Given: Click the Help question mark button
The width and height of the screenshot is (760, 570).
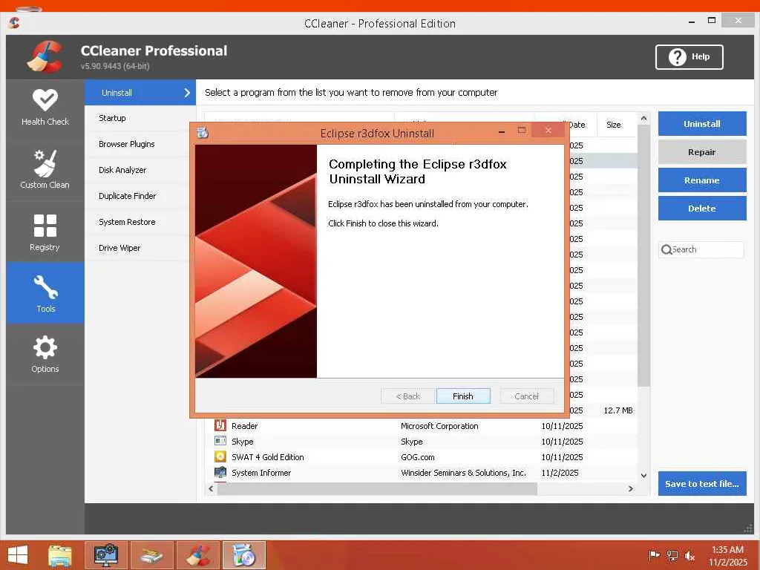Looking at the screenshot, I should coord(689,56).
